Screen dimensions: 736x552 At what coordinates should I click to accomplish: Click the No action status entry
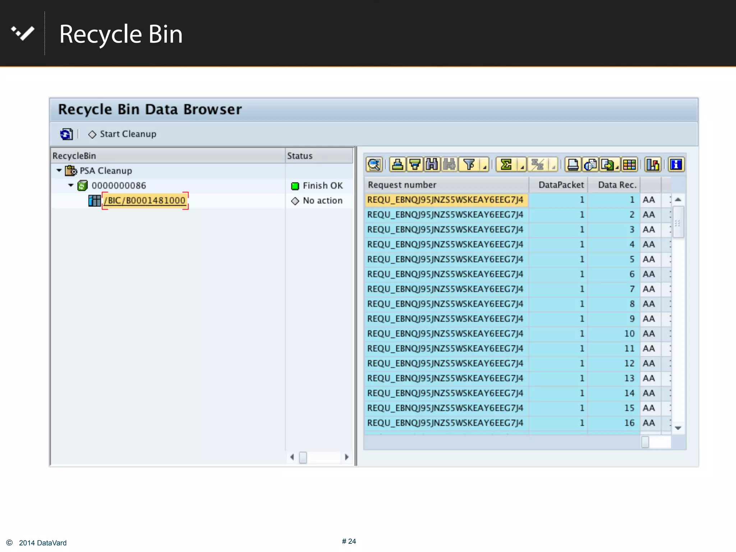(x=317, y=201)
